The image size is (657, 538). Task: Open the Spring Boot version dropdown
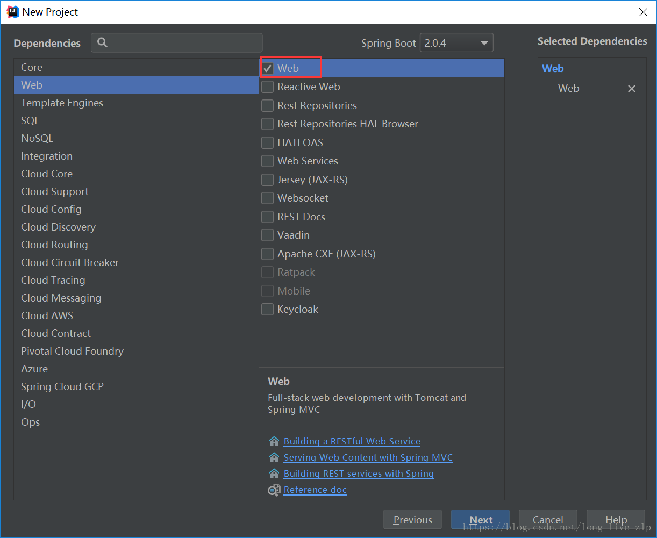456,43
